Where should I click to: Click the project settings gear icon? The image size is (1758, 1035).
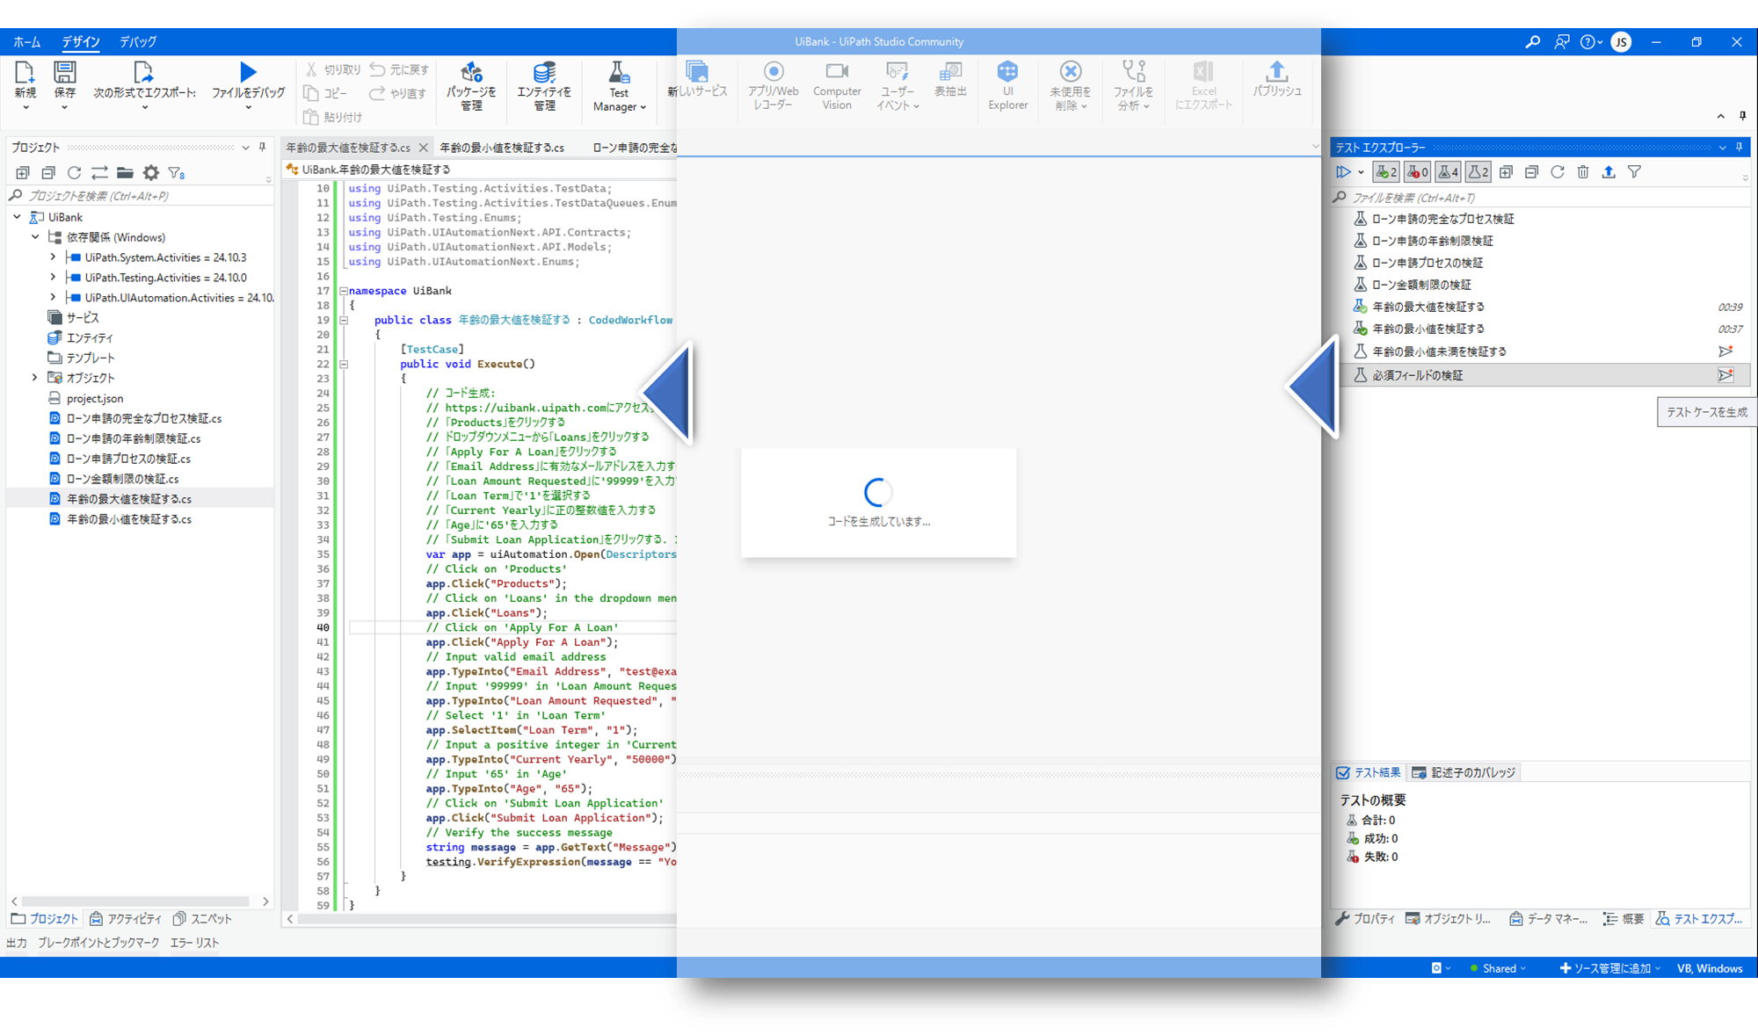[x=151, y=173]
